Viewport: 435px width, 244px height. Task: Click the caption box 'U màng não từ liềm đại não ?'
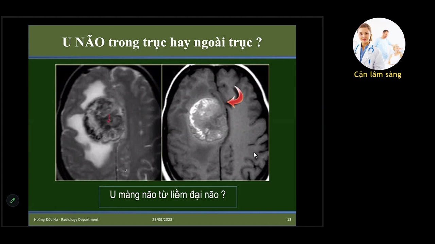168,197
